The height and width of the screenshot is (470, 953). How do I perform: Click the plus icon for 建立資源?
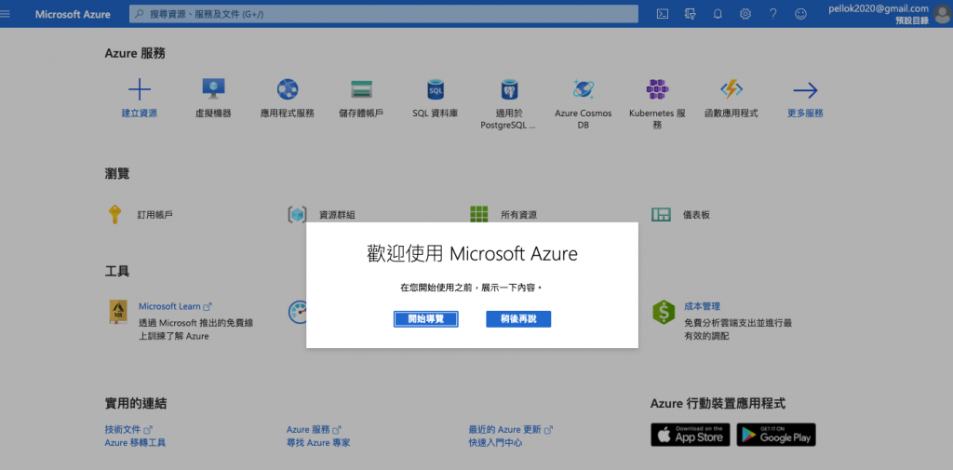click(140, 89)
